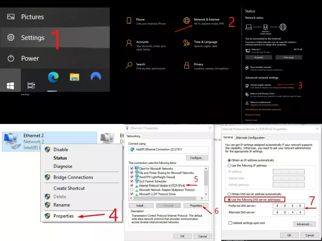The height and width of the screenshot is (241, 322).
Task: Open the Windows Firewall link
Action: [x=253, y=115]
